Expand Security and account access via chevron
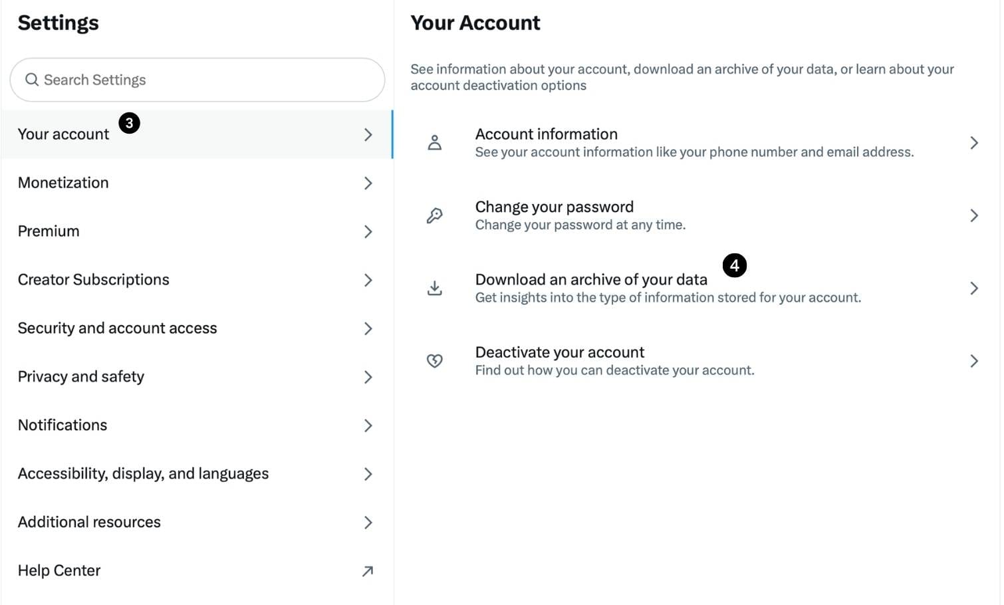Viewport: 1004px width, 605px height. click(368, 328)
